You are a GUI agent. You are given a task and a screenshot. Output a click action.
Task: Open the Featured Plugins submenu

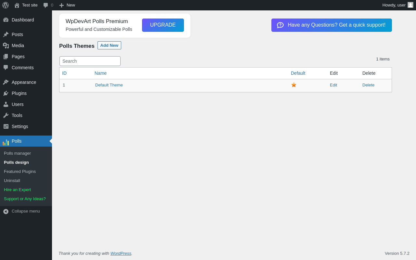click(x=26, y=172)
